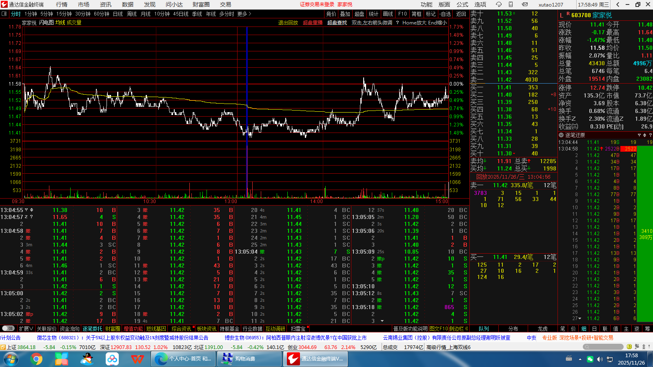This screenshot has height=367, width=653.
Task: Open the F10 company info button
Action: 403,14
